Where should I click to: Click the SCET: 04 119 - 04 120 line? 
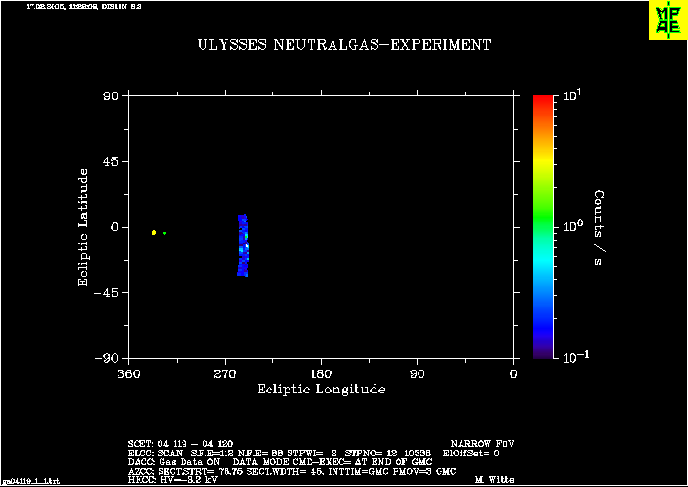tap(181, 444)
